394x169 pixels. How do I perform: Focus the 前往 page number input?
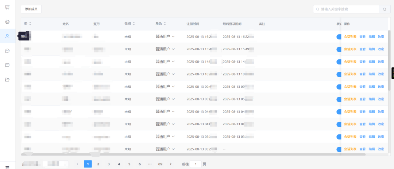pos(196,164)
